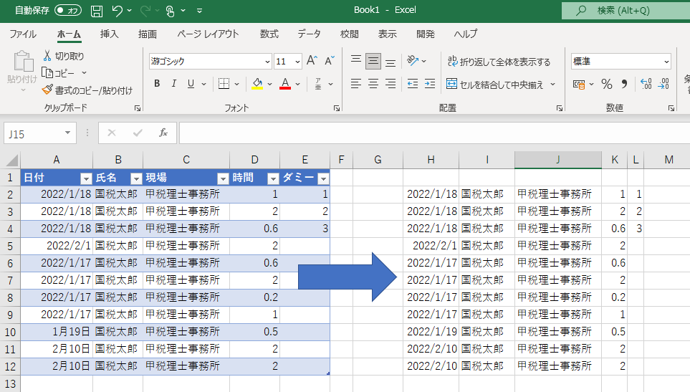Toggle Bold formatting button
Image resolution: width=690 pixels, height=392 pixels.
point(157,84)
